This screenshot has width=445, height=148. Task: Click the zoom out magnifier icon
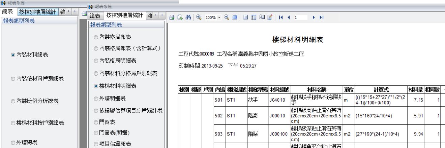[226, 17]
